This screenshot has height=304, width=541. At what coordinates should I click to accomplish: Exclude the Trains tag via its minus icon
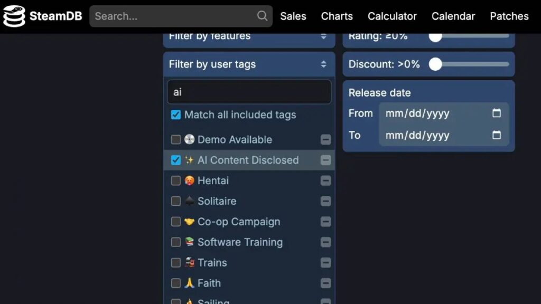(326, 262)
